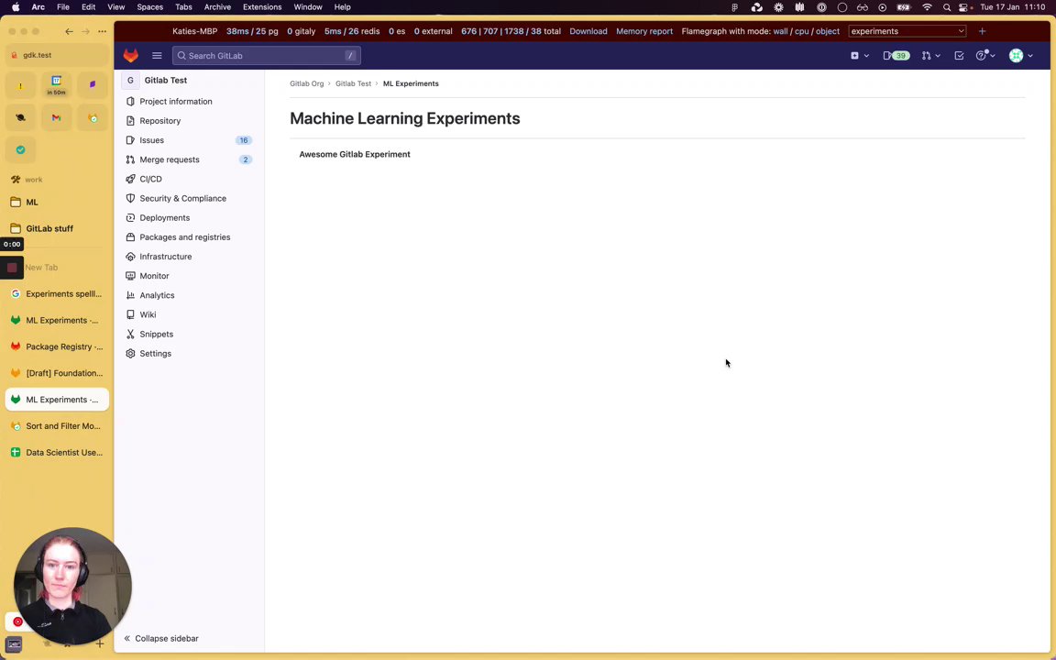Viewport: 1056px width, 660px height.
Task: Select object flamegraph mode
Action: point(828,31)
